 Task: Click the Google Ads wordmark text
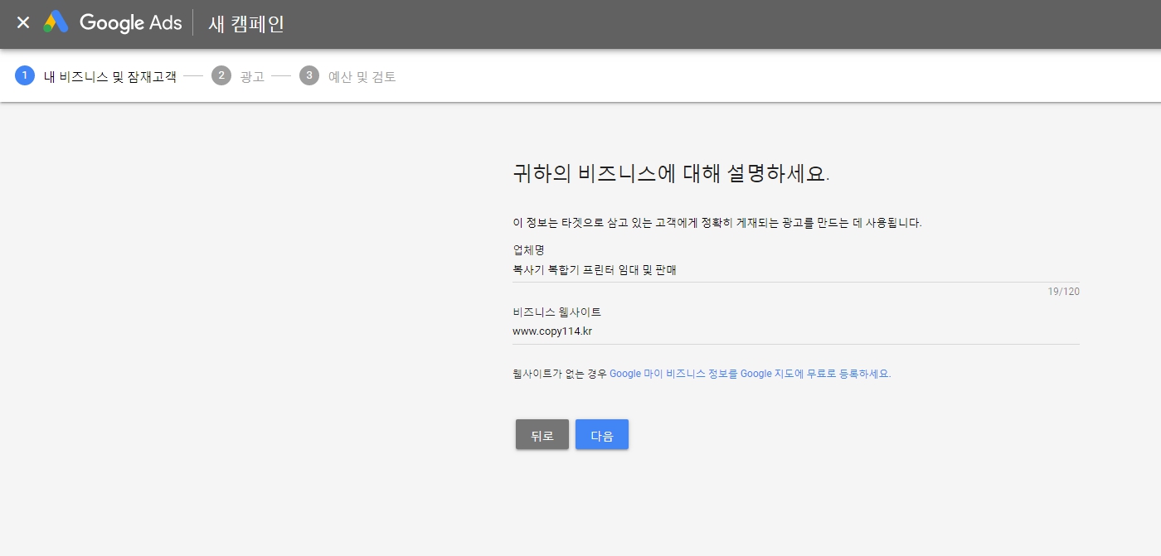[130, 23]
